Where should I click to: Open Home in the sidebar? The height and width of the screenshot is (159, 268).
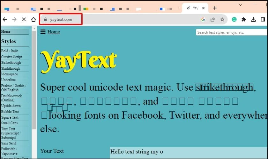click(x=6, y=31)
